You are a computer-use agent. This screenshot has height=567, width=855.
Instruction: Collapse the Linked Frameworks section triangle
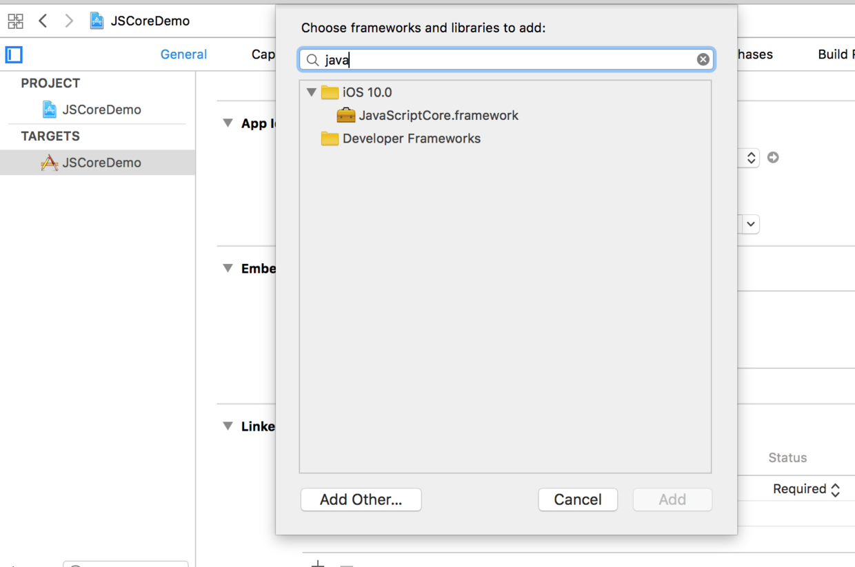[228, 426]
